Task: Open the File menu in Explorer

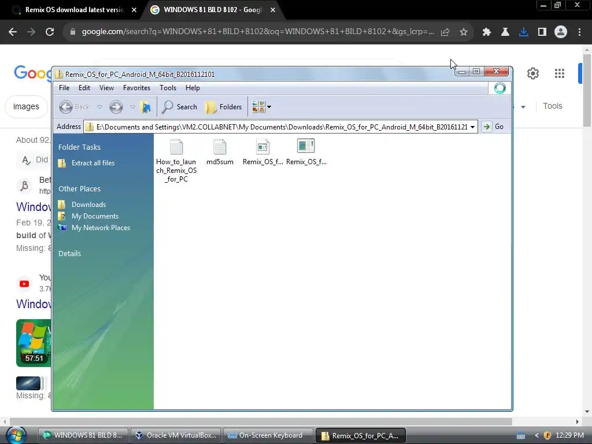Action: click(64, 88)
